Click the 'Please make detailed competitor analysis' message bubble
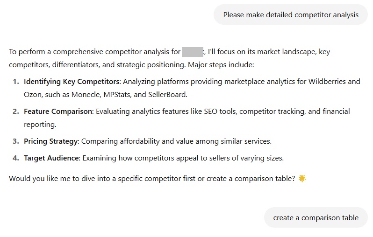Image resolution: width=373 pixels, height=237 pixels. [291, 15]
